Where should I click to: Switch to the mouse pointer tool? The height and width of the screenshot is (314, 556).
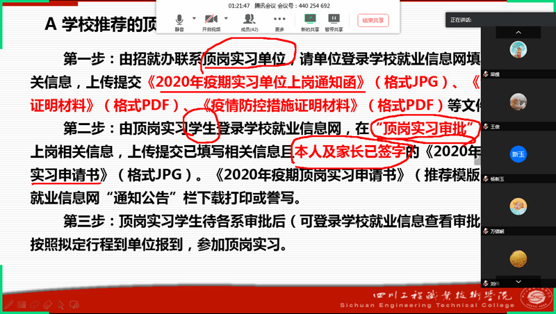tap(61, 304)
